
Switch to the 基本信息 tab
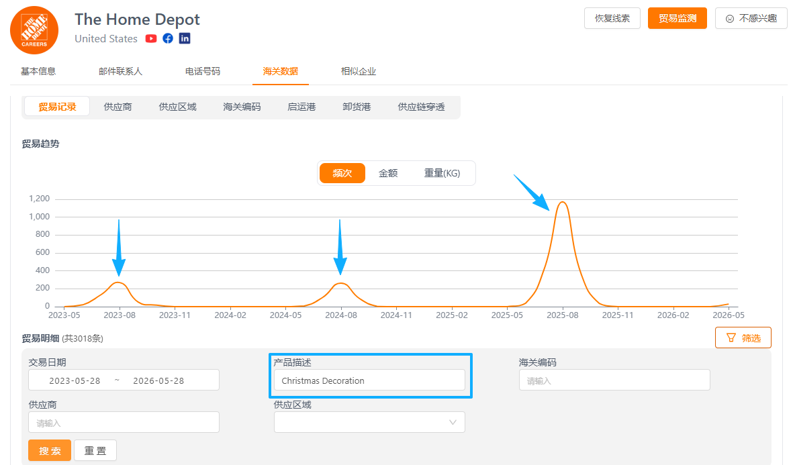point(38,71)
